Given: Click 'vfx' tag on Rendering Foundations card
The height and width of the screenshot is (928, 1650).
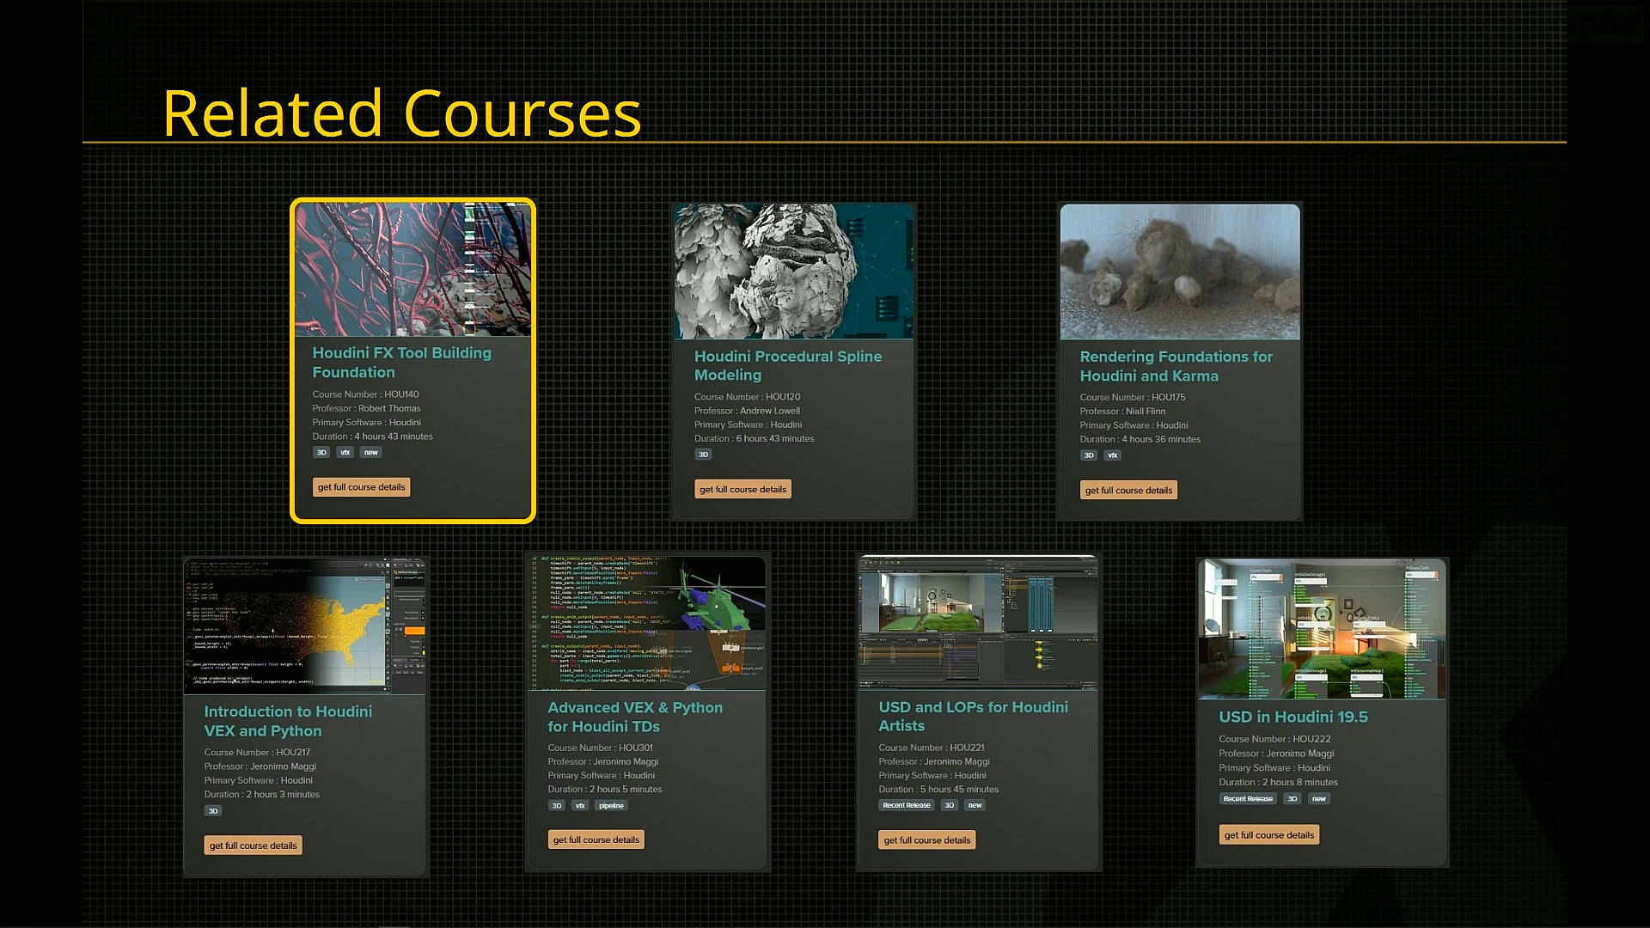Looking at the screenshot, I should pyautogui.click(x=1113, y=455).
